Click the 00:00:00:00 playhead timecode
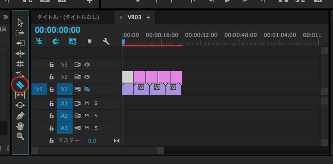Viewport: 333px width, 164px height. 57,30
